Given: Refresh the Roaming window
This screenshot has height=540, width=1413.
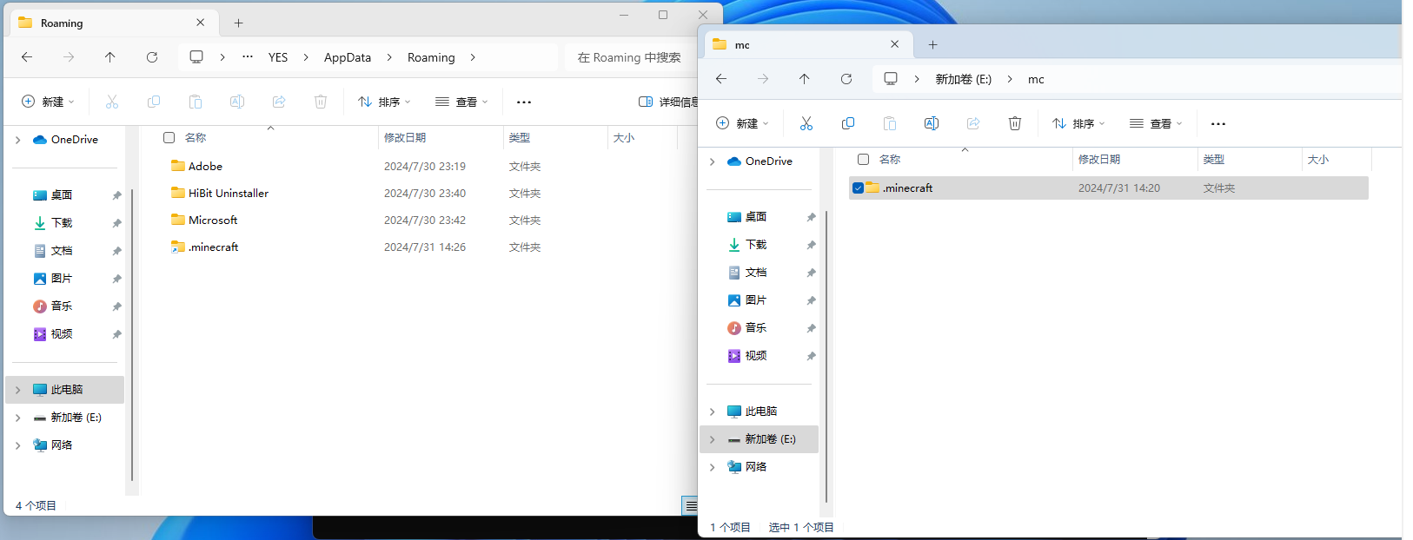Looking at the screenshot, I should 152,57.
